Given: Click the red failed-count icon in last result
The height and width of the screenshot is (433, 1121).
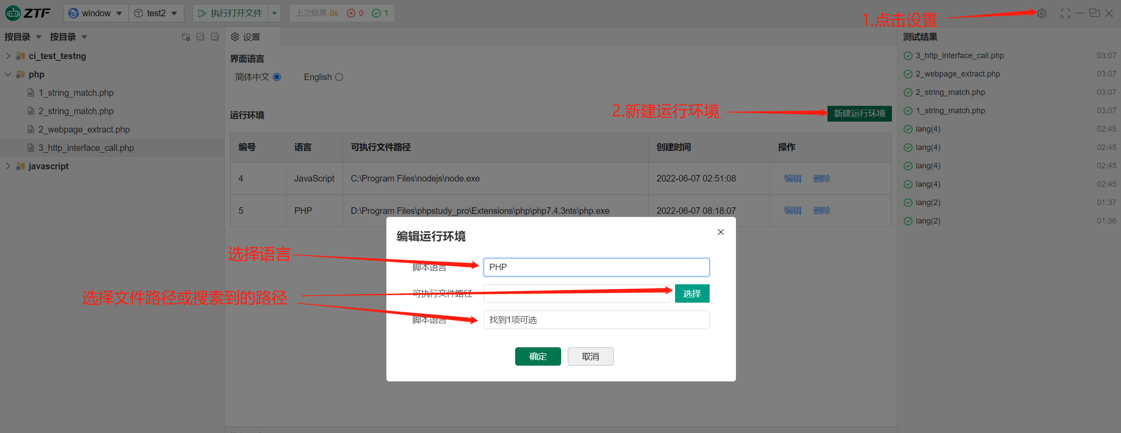Looking at the screenshot, I should [x=351, y=13].
